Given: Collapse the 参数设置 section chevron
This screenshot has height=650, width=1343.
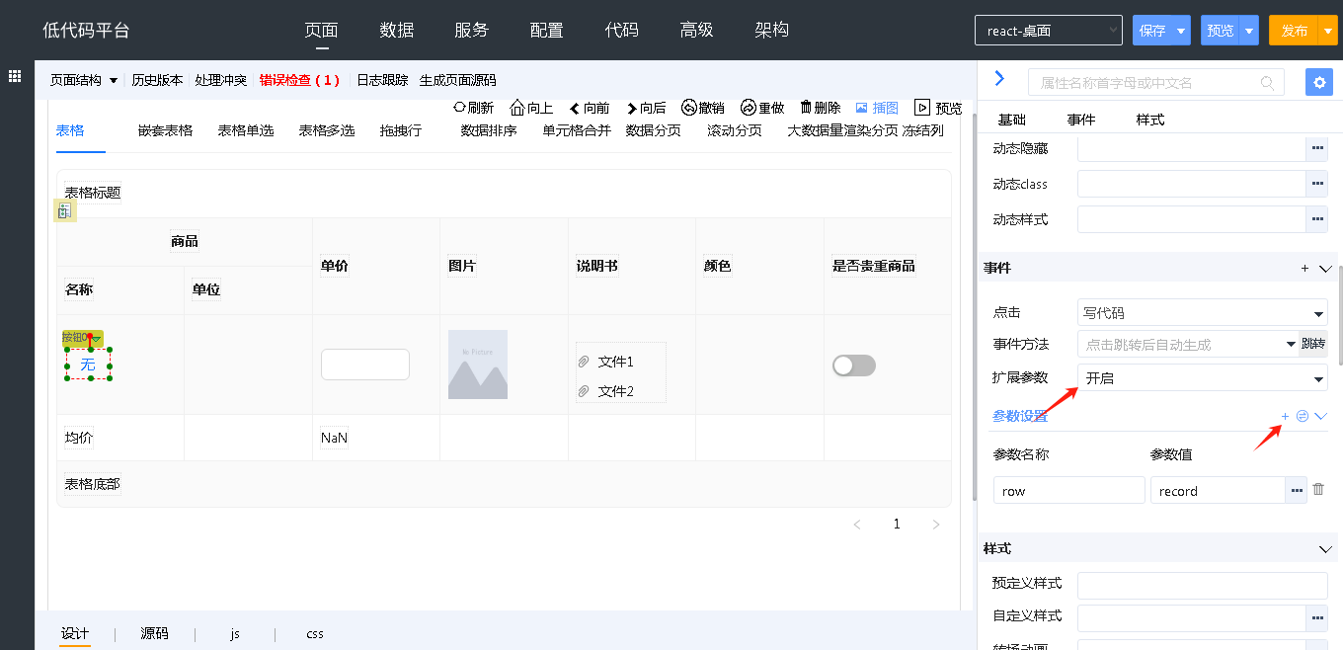Looking at the screenshot, I should point(1320,416).
